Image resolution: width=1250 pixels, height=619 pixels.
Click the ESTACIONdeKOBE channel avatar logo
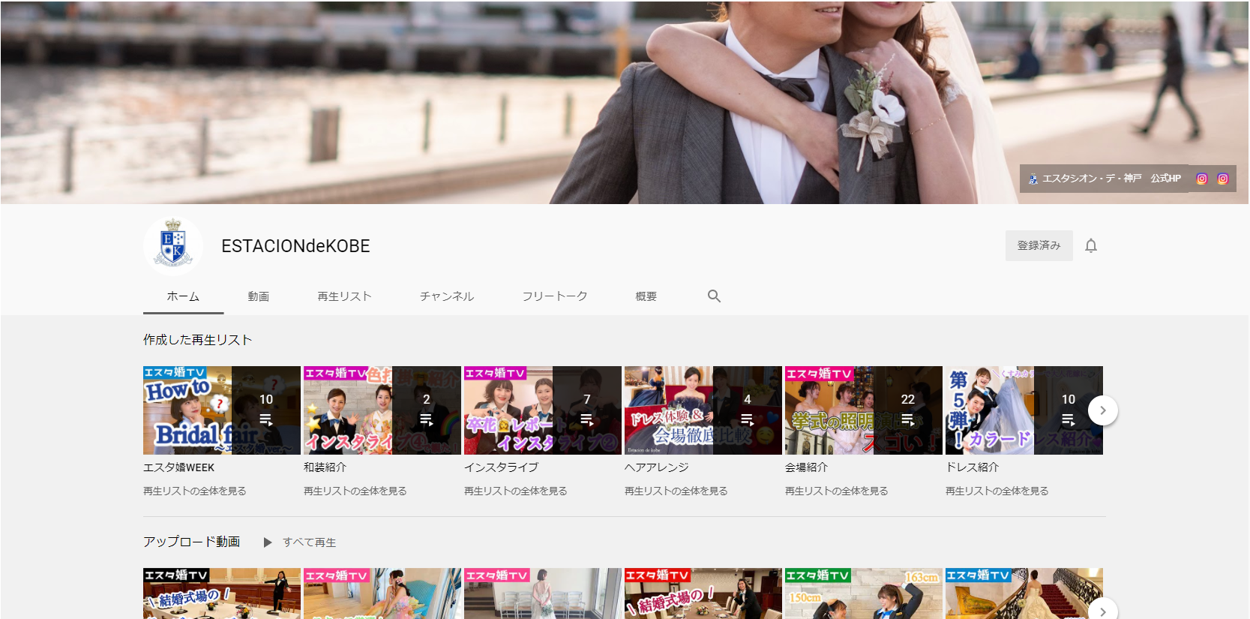173,246
